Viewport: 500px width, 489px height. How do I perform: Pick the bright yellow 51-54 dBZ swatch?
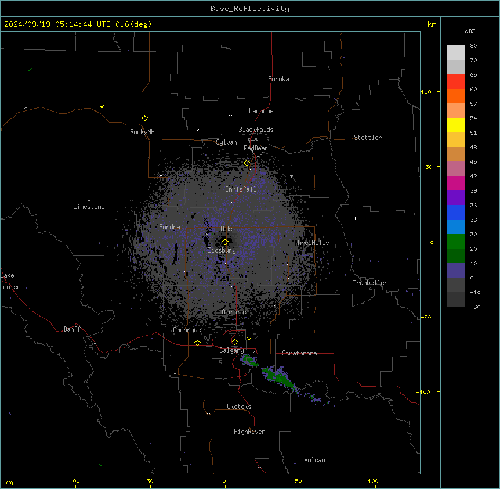coord(456,125)
